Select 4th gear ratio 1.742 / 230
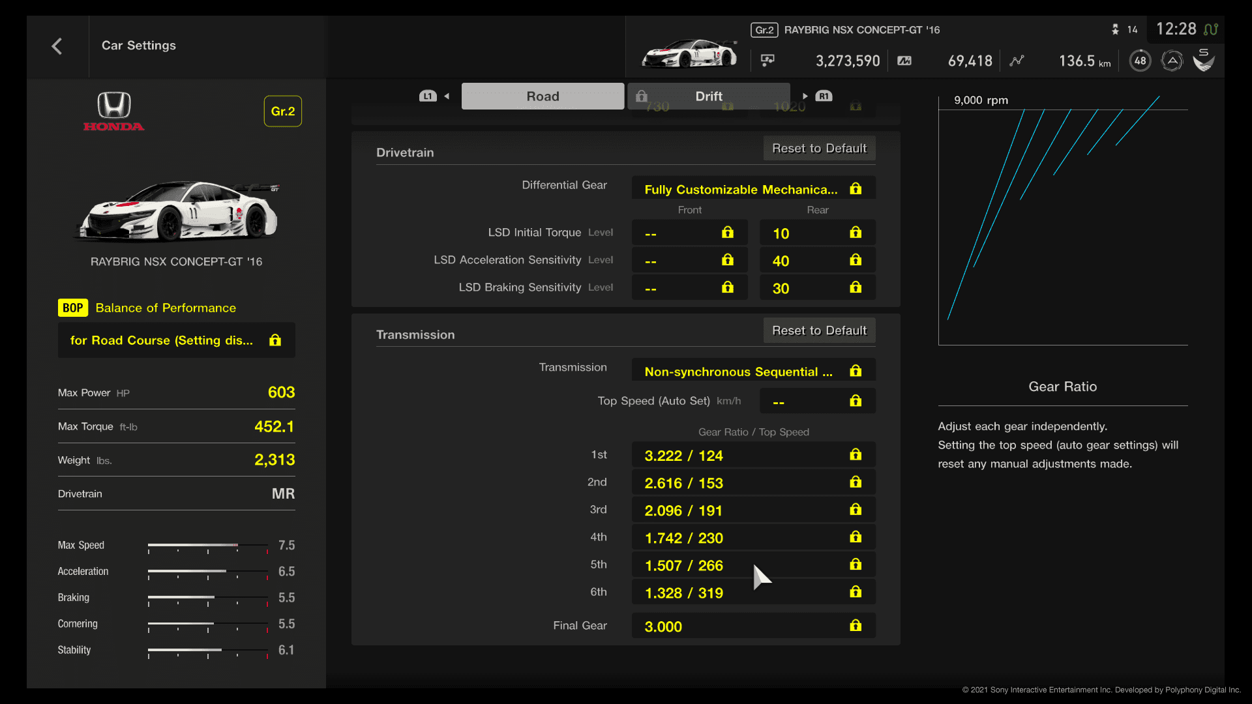This screenshot has height=704, width=1252. tap(753, 537)
